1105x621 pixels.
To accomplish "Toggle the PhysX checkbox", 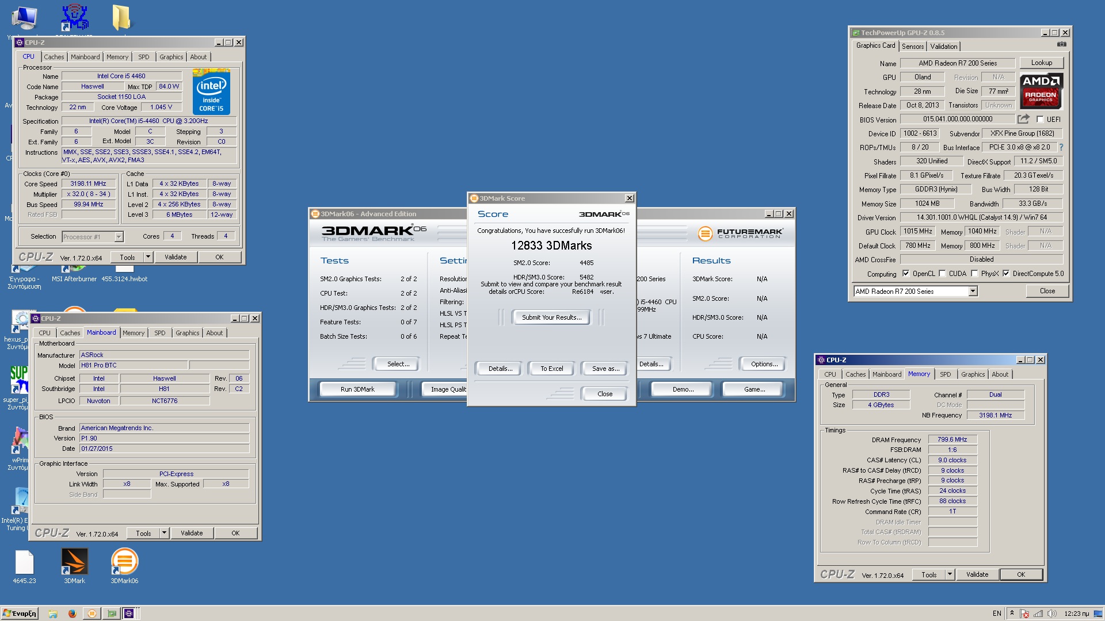I will [x=974, y=274].
